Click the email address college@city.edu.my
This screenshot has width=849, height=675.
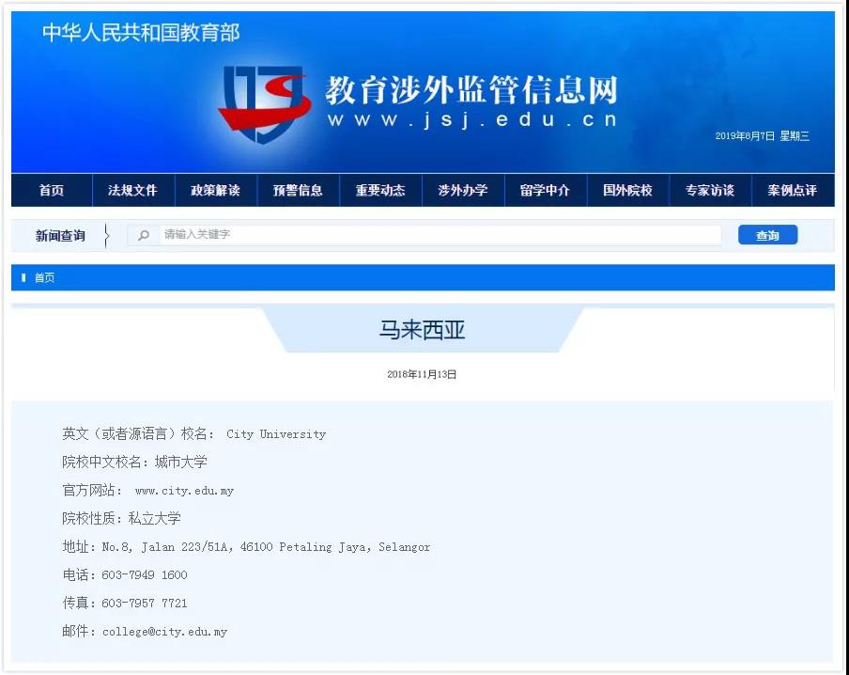(x=164, y=631)
